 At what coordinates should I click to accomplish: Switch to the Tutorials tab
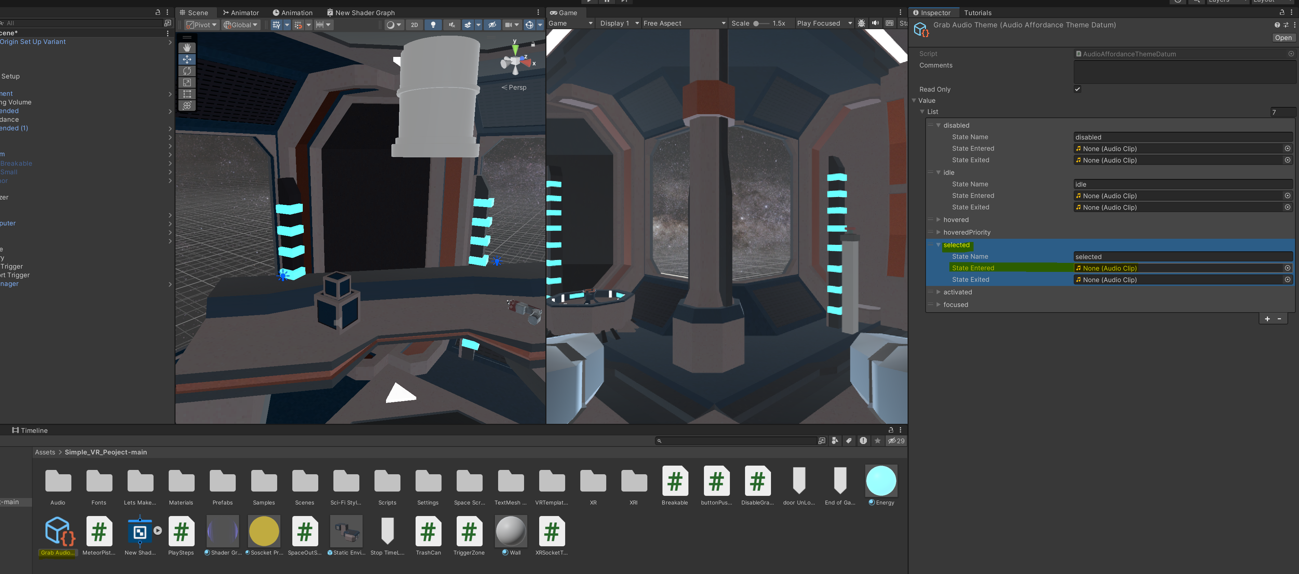[977, 13]
